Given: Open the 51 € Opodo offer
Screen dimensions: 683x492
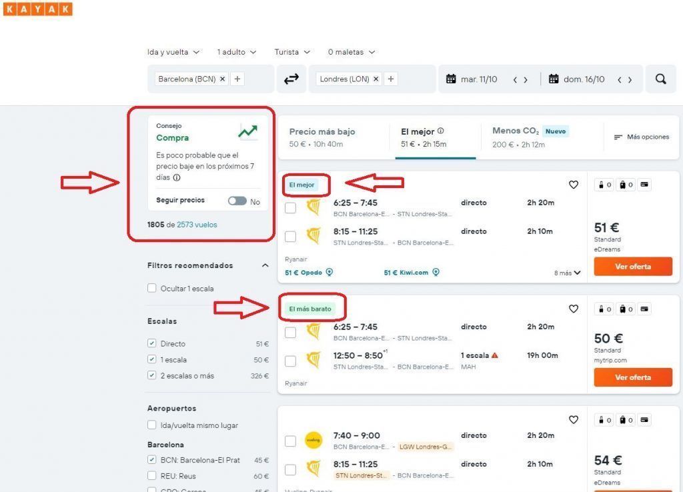Looking at the screenshot, I should point(303,273).
